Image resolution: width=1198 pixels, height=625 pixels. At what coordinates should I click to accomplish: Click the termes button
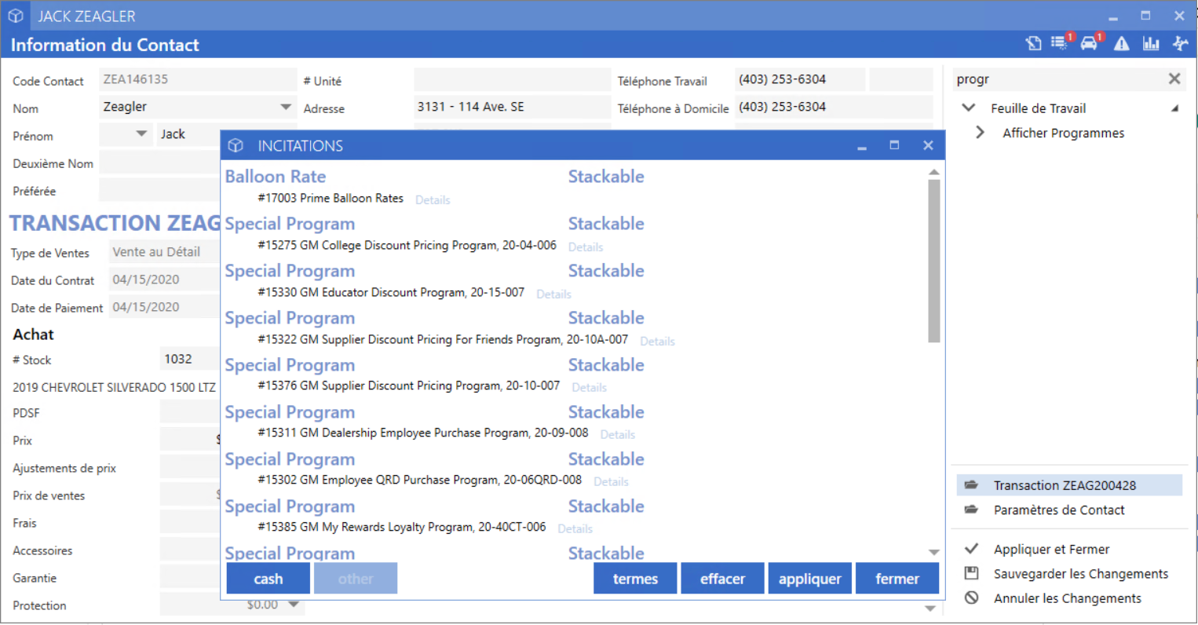pos(635,579)
